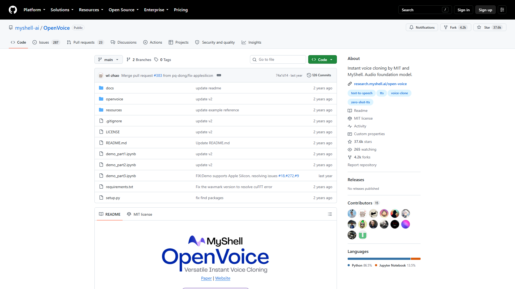This screenshot has width=515, height=289.
Task: Expand the Platform menu in header
Action: click(x=34, y=10)
